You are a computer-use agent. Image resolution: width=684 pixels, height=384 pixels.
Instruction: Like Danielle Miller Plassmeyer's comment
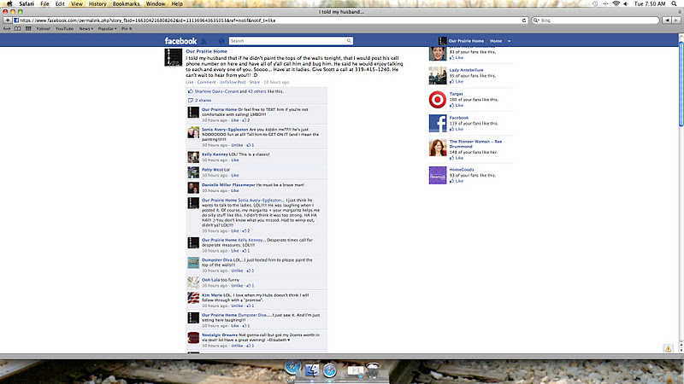pos(234,190)
